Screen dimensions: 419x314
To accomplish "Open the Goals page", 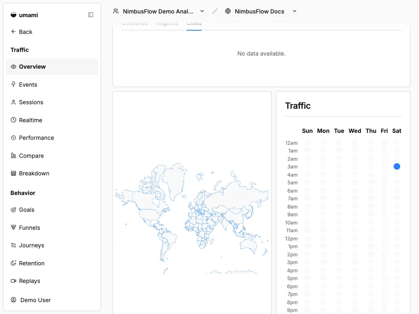I will click(x=52, y=210).
